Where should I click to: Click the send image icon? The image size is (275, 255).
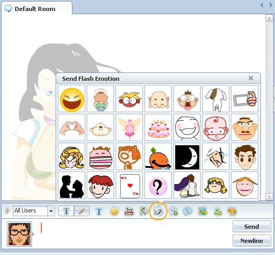tap(203, 211)
